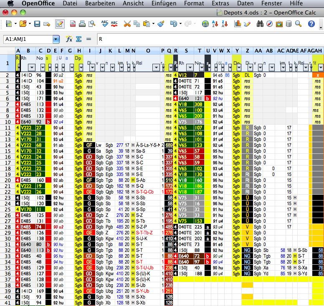324x306 pixels.
Task: Open Find & Replace binoculars
Action: point(259,24)
